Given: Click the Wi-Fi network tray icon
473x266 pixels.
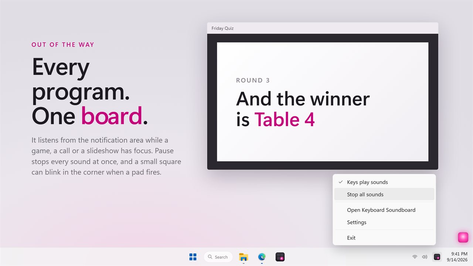Looking at the screenshot, I should click(415, 257).
